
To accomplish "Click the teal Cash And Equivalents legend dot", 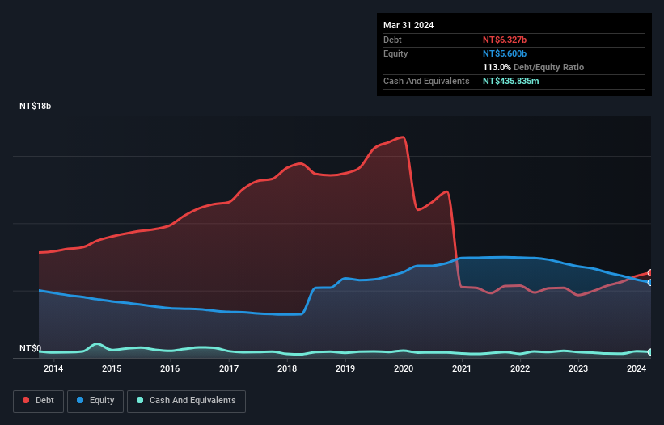I will (x=140, y=400).
